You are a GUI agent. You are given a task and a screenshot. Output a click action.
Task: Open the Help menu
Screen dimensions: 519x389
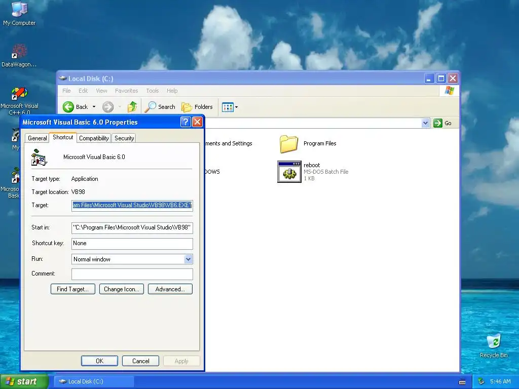[172, 91]
